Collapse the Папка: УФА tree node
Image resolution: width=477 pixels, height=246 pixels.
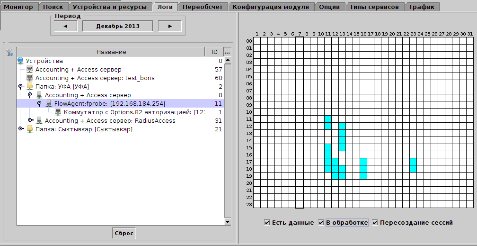coord(20,86)
